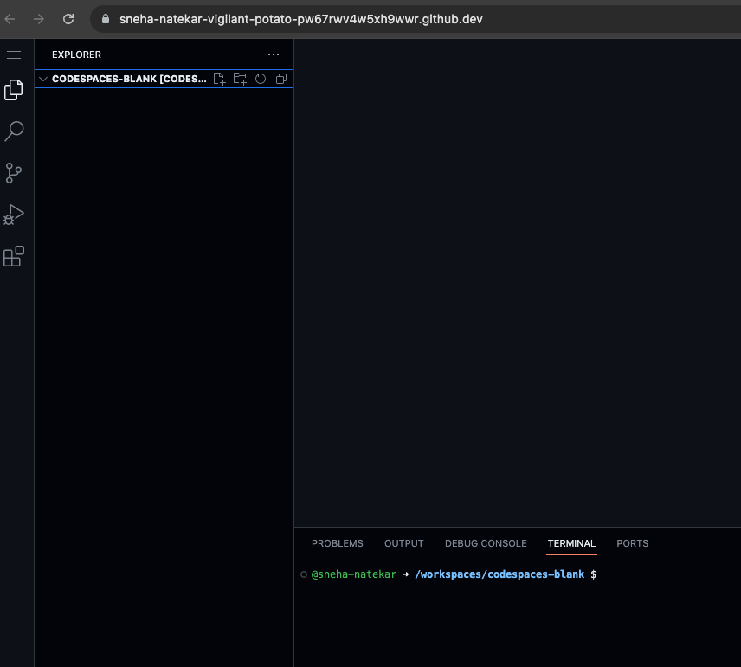Open the Source Control view
Screen dimensions: 741x667
click(x=14, y=173)
